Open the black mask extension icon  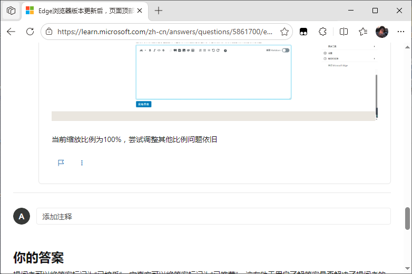(x=303, y=32)
